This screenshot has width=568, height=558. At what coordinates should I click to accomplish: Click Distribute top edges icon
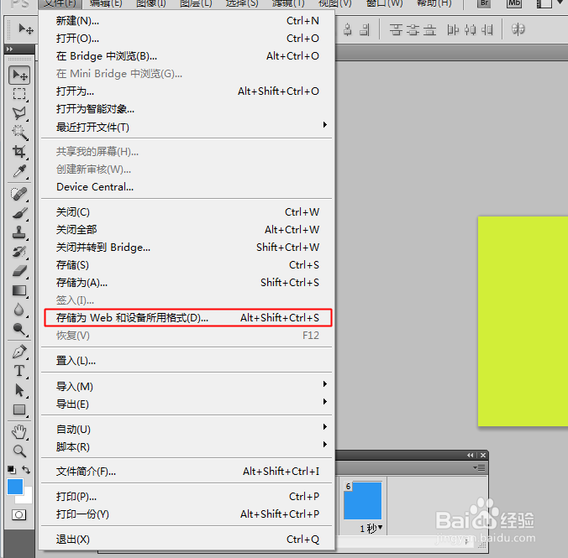[396, 29]
